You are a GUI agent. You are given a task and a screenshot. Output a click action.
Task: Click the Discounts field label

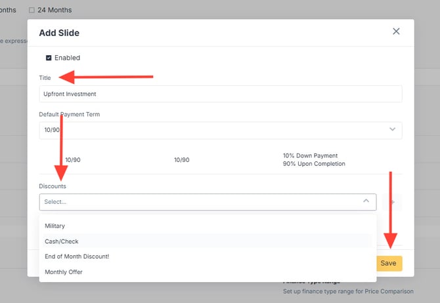click(x=53, y=186)
